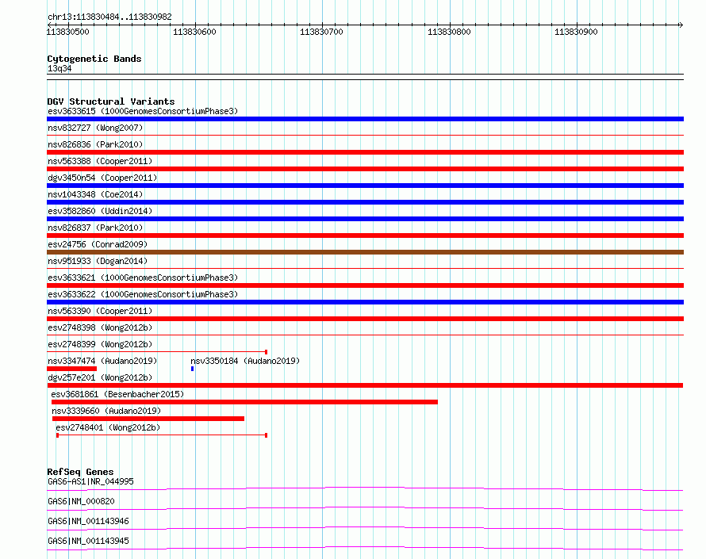Click the red bar under esv3633621
Screen dimensions: 706x559
[x=365, y=285]
